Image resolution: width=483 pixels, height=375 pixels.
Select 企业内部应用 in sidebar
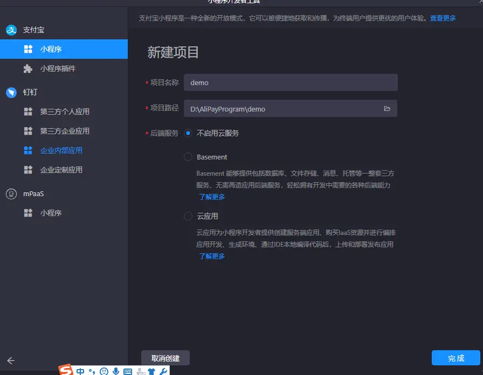pos(64,150)
